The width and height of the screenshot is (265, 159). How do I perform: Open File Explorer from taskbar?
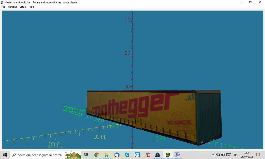coord(107,155)
